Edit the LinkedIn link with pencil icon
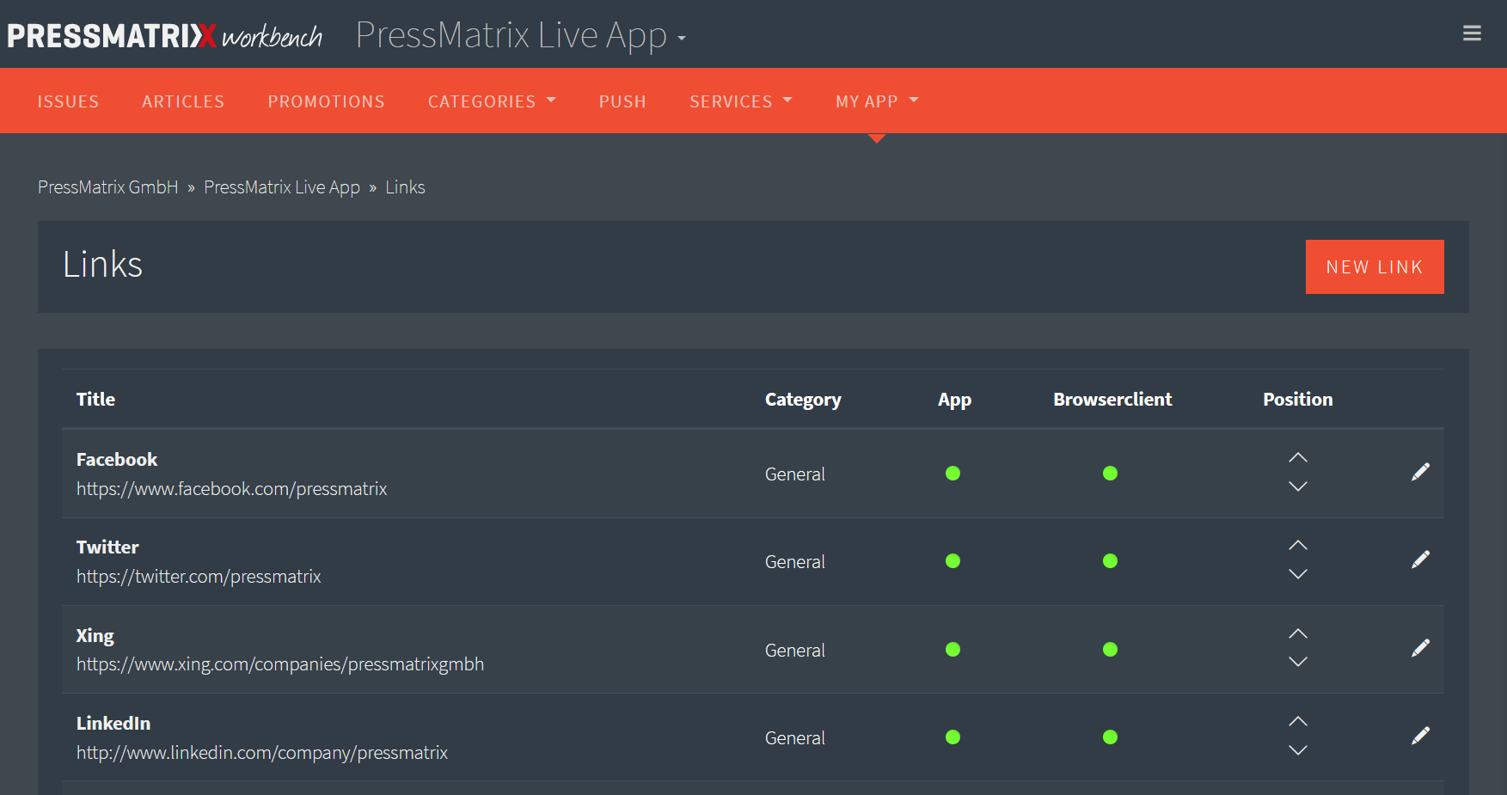The height and width of the screenshot is (795, 1507). 1420,736
